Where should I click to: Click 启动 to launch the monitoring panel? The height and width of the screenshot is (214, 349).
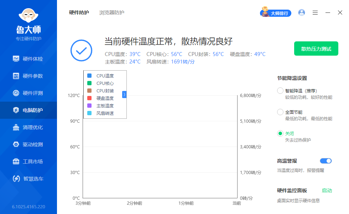coord(327,190)
